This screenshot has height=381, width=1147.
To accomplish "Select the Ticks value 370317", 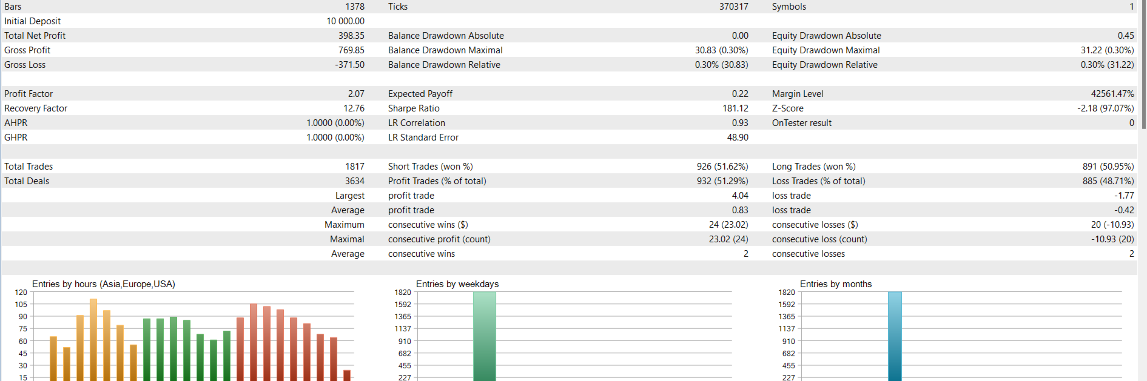I will tap(733, 7).
